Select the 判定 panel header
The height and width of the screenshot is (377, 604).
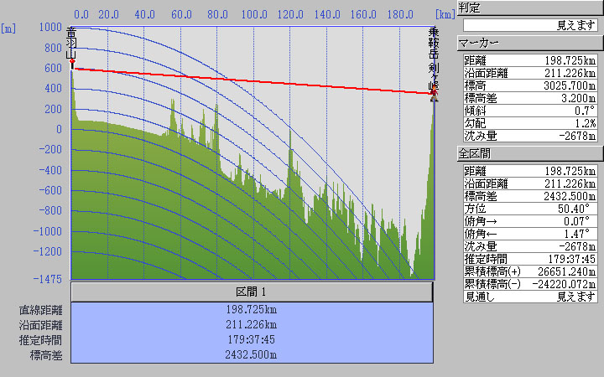click(529, 8)
